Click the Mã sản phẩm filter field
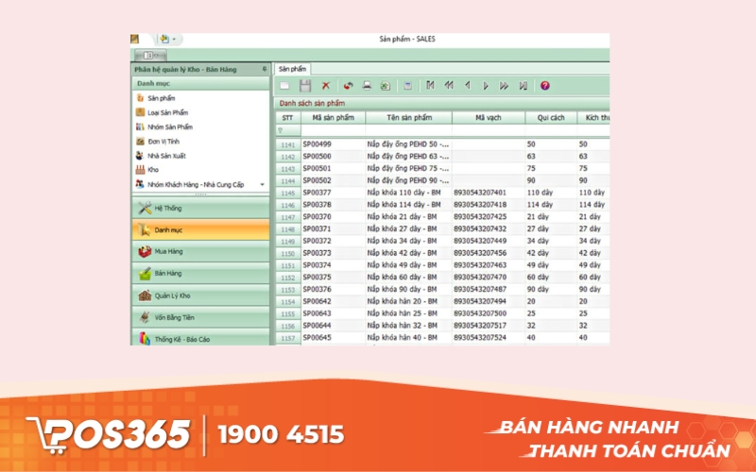The image size is (756, 472). point(334,130)
